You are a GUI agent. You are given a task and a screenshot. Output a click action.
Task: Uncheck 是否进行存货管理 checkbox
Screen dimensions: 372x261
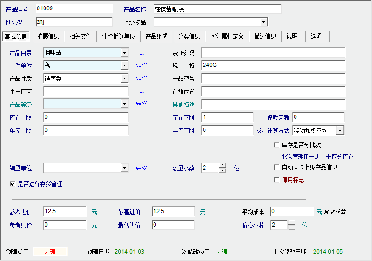pos(12,184)
